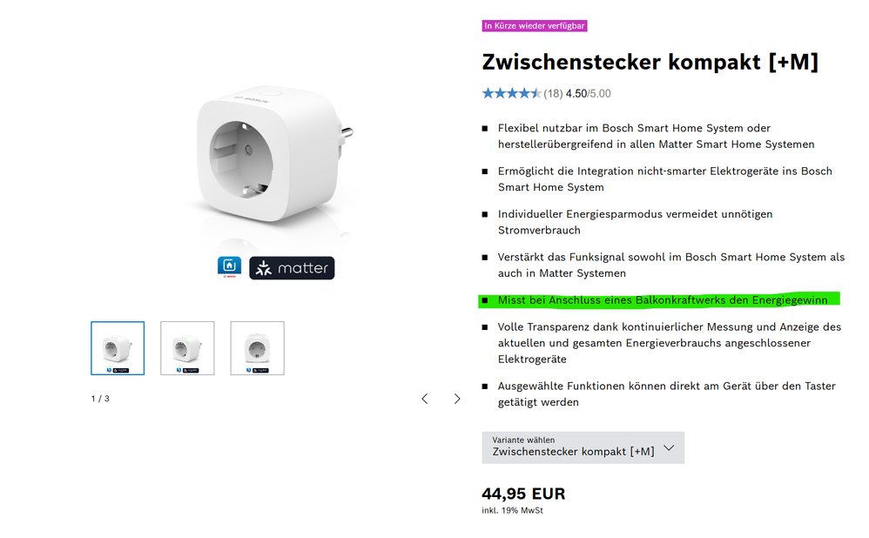Click the blue star rating icons
Screen dimensions: 869x538
click(x=512, y=93)
